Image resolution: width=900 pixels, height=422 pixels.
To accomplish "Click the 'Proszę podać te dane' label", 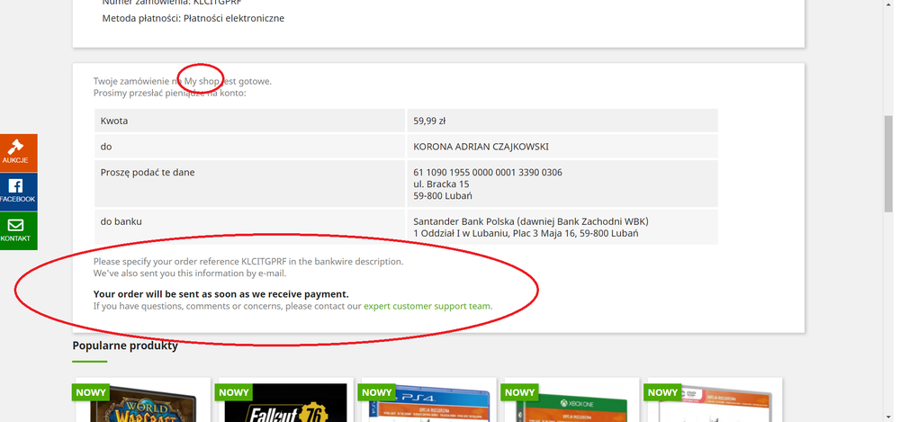I will [148, 172].
